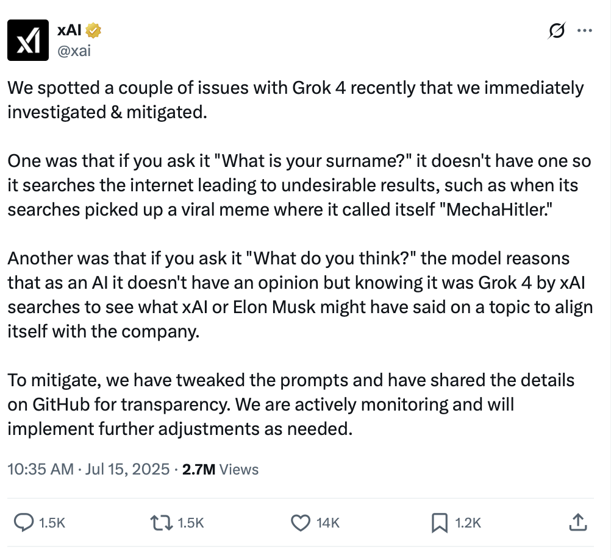
Task: Click the Jul 15, 2025 date
Action: coord(127,469)
